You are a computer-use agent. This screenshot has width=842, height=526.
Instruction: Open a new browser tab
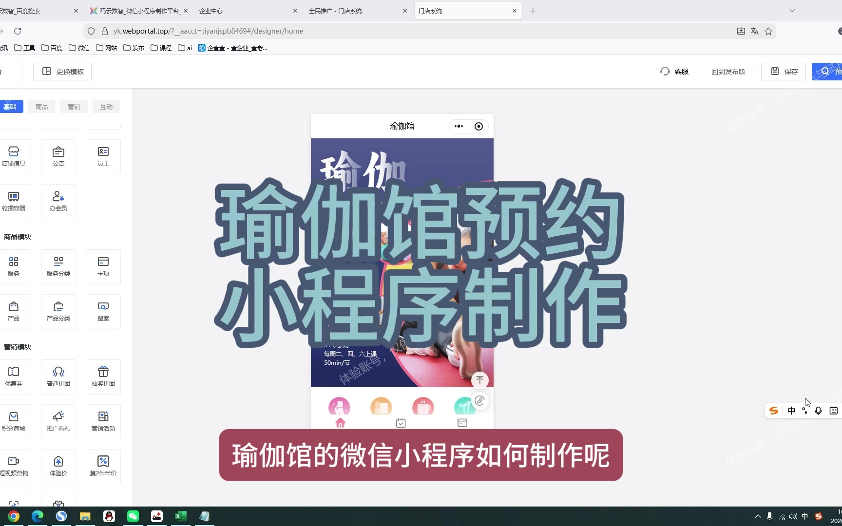click(533, 11)
